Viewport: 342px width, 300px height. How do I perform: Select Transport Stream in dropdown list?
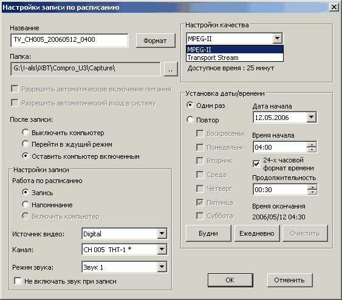pyautogui.click(x=234, y=58)
